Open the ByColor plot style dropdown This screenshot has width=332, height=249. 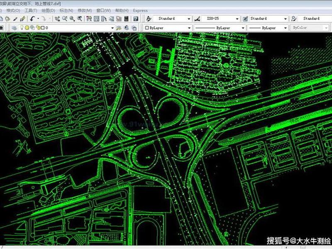click(326, 28)
